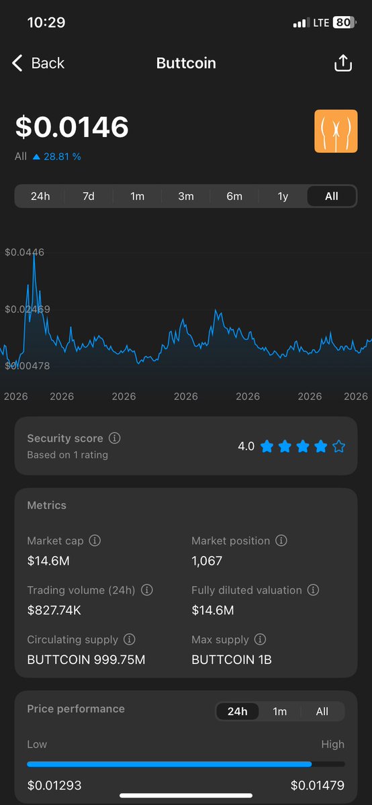The height and width of the screenshot is (805, 372).
Task: Tap the LTE network label
Action: [x=320, y=23]
